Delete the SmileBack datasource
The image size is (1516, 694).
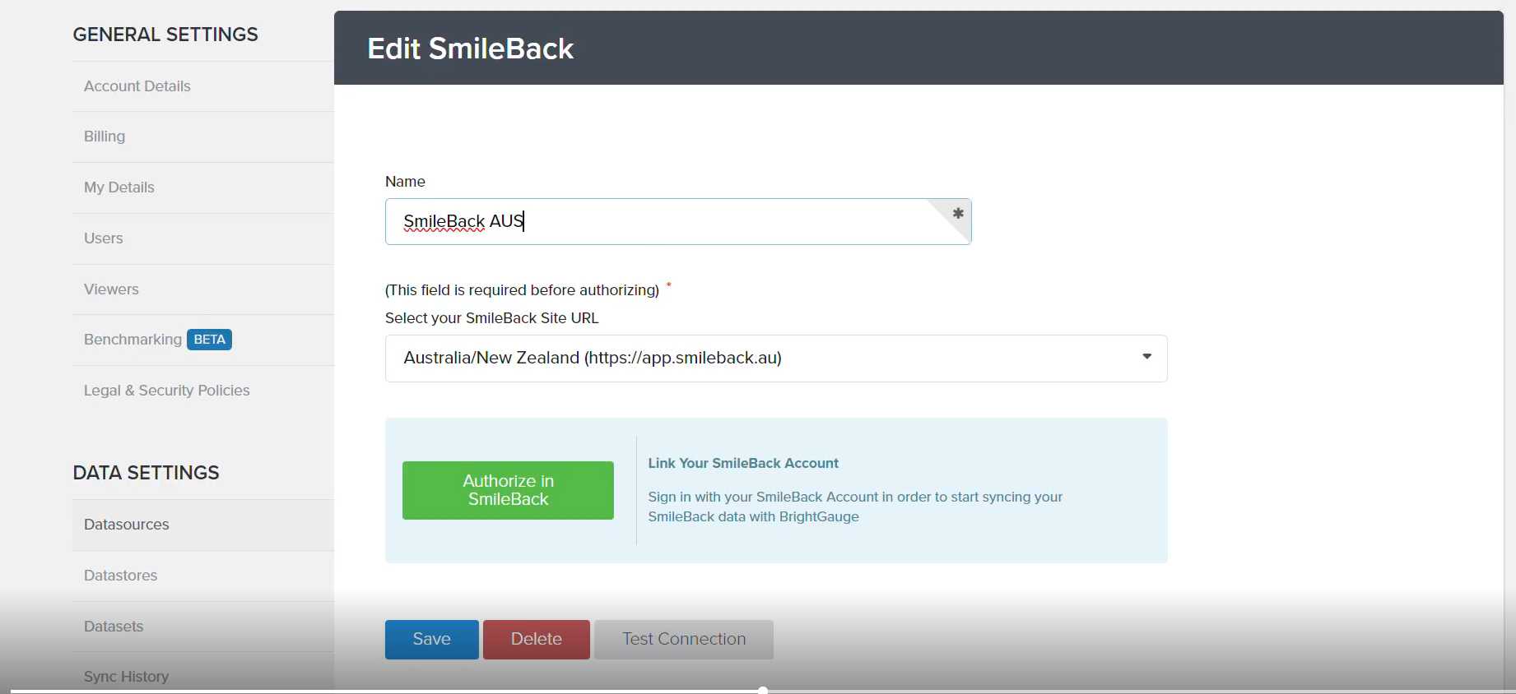(x=537, y=639)
